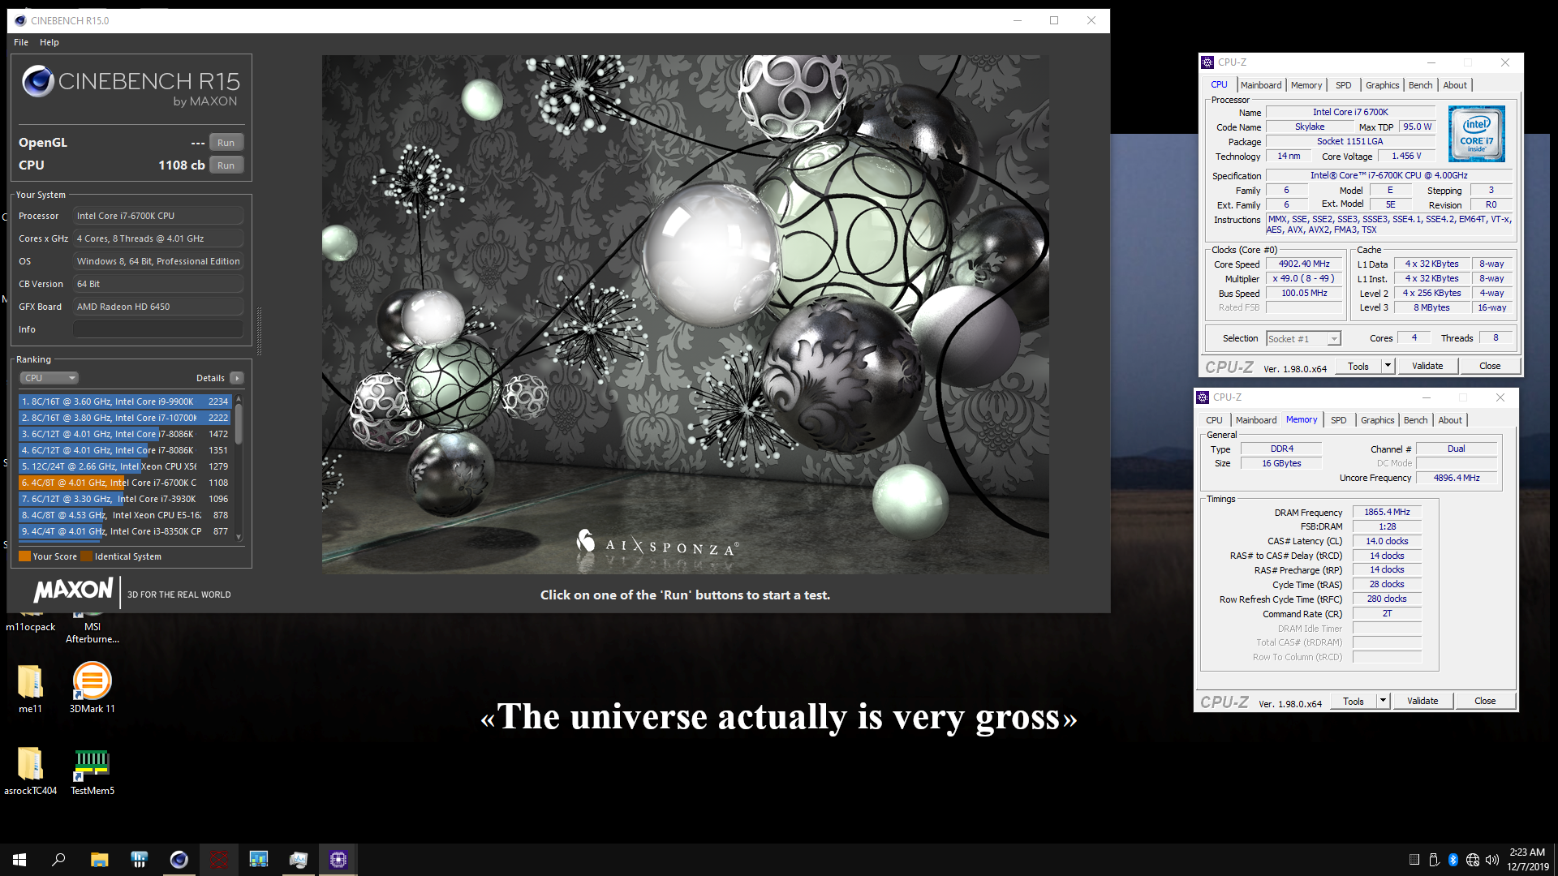Switch to Graphics tab in top CPU-Z window
This screenshot has width=1558, height=876.
[x=1382, y=85]
